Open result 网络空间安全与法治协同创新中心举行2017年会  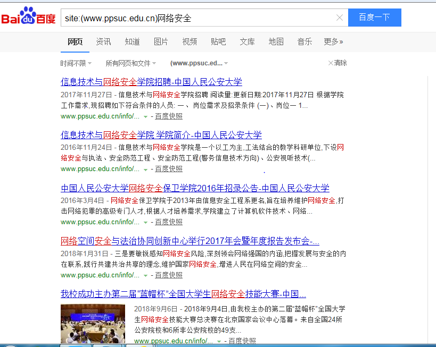coord(190,241)
